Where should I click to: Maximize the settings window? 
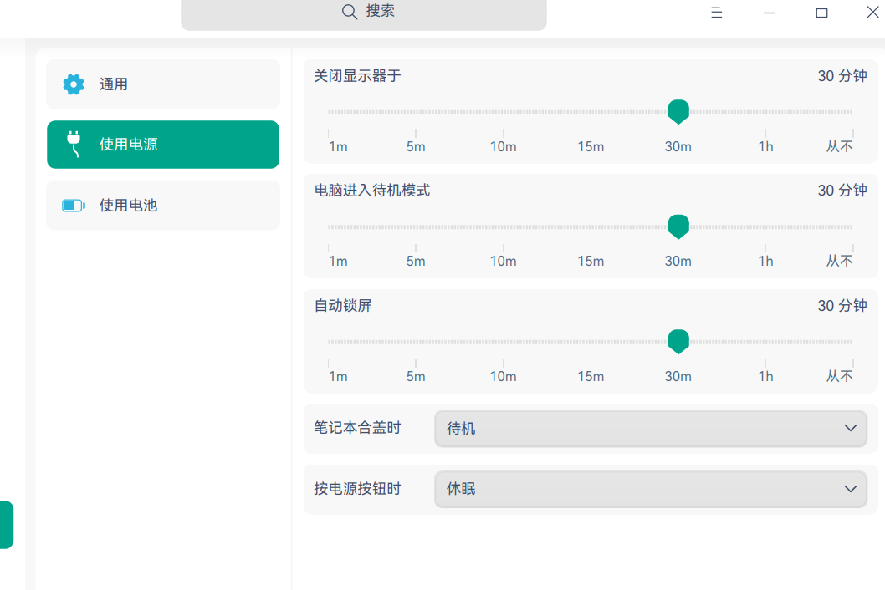point(821,13)
